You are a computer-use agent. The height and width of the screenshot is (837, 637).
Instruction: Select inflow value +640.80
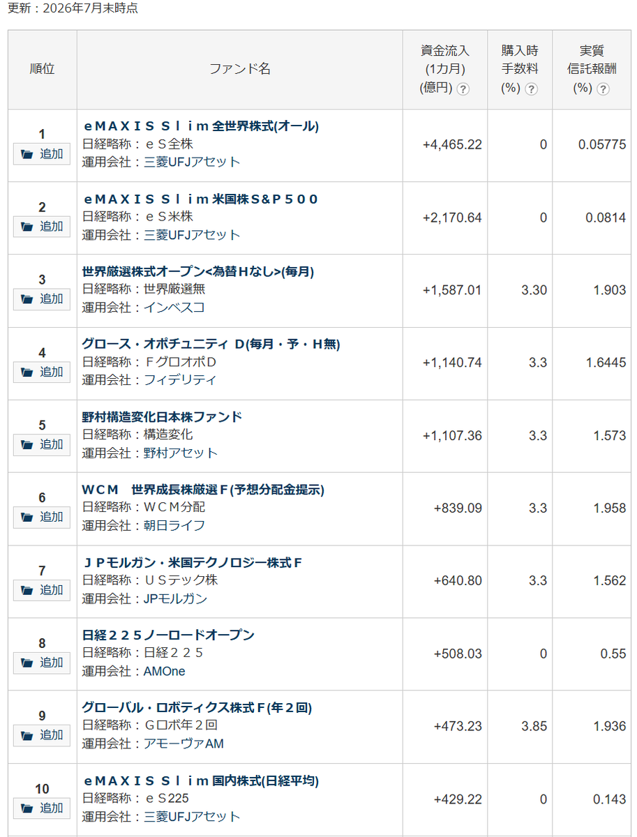point(458,581)
